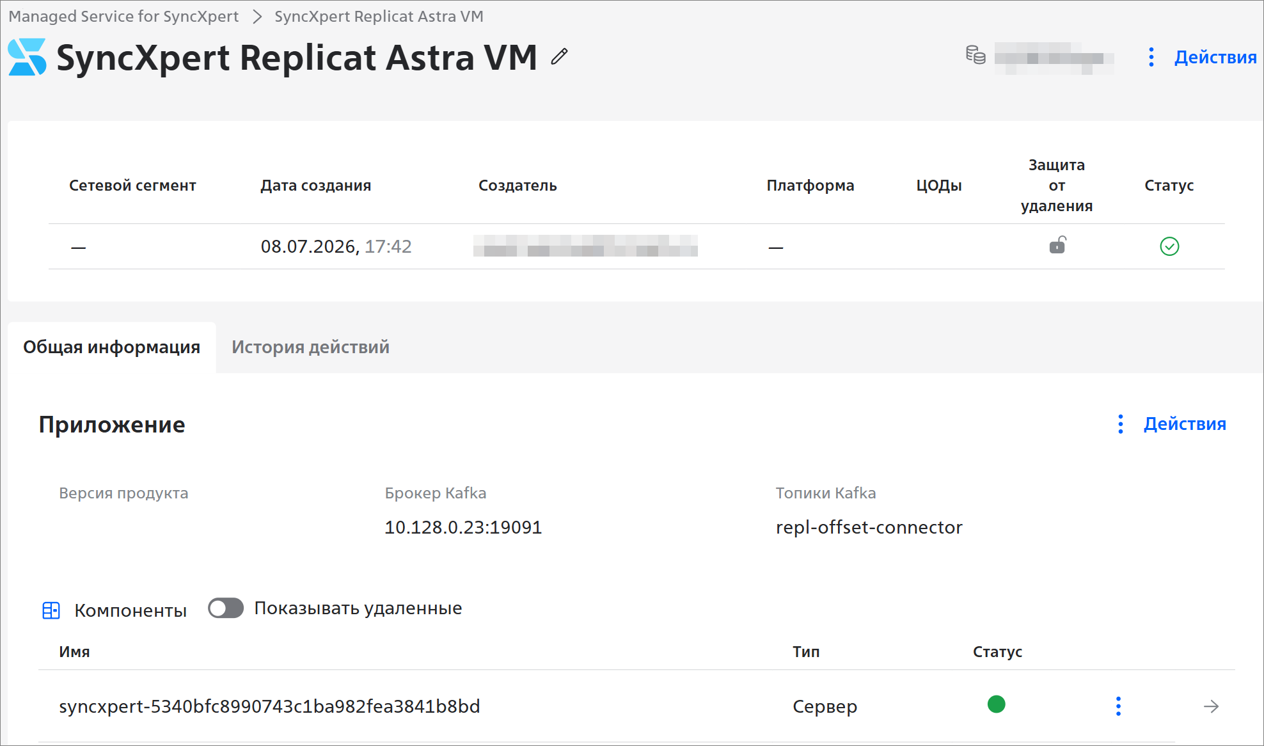Click the unlocked padlock deletion protection icon

click(x=1057, y=245)
